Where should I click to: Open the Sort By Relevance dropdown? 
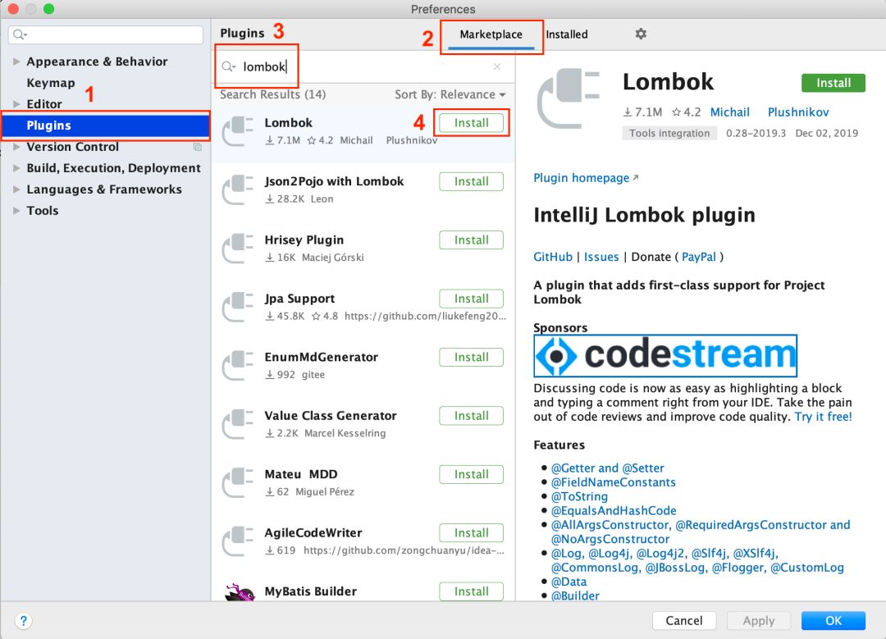450,94
